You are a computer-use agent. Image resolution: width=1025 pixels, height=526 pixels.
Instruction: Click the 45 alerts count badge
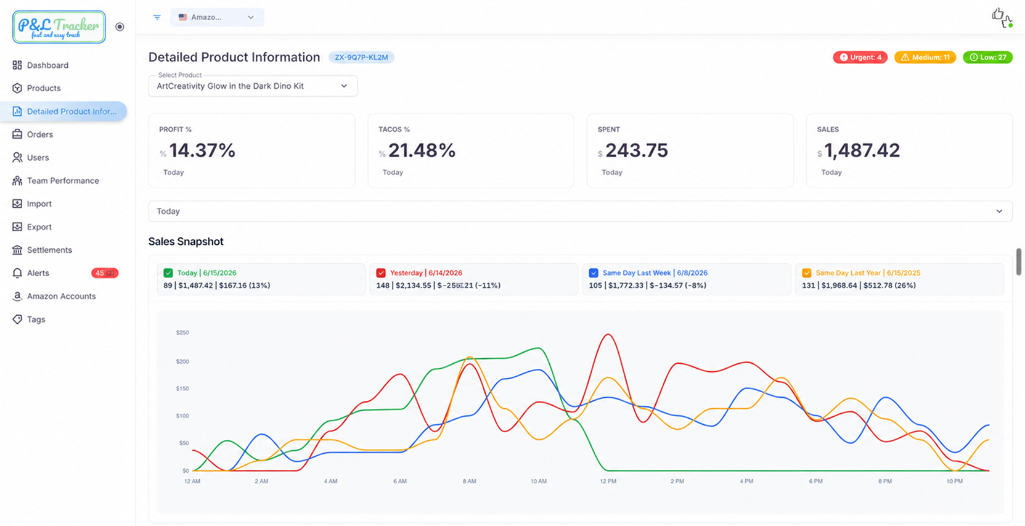(105, 273)
